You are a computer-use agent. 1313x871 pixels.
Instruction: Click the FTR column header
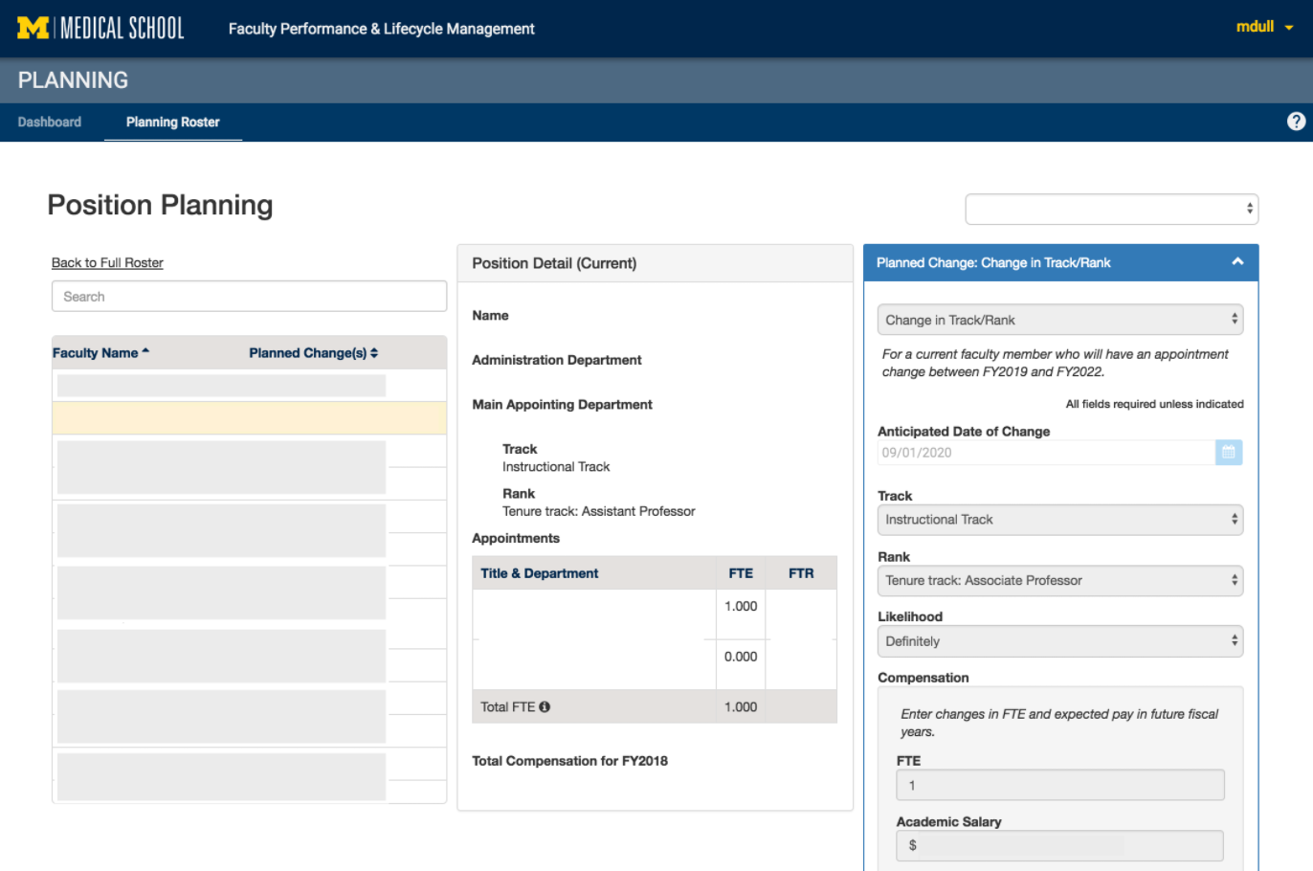point(801,573)
